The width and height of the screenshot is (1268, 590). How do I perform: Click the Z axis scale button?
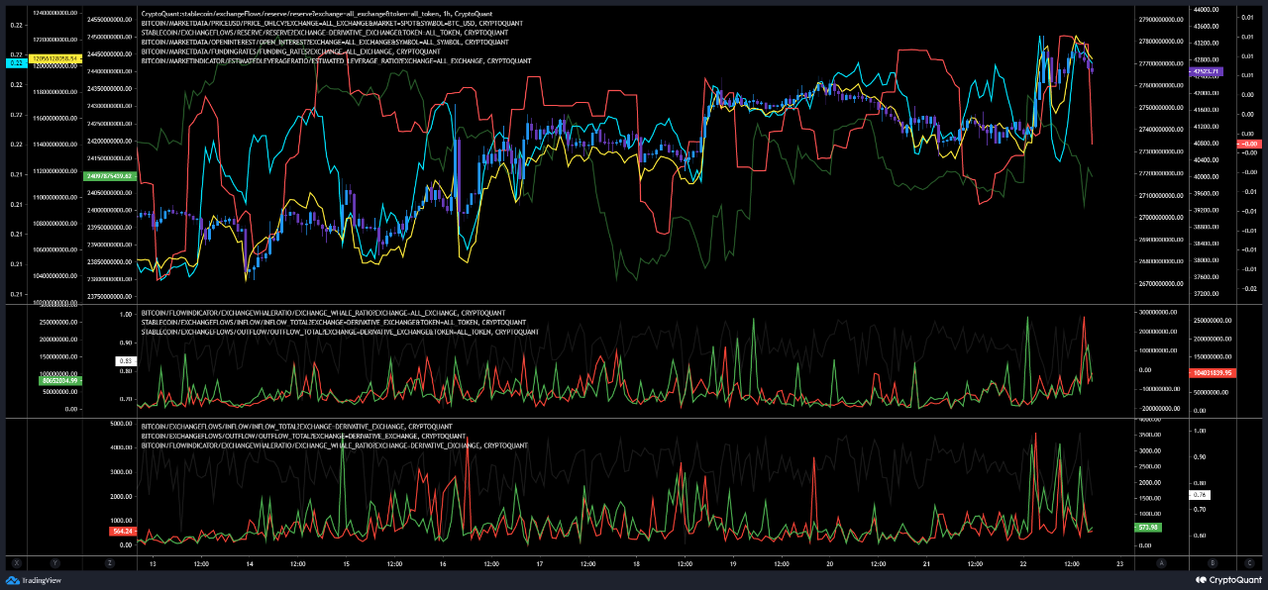[x=110, y=563]
